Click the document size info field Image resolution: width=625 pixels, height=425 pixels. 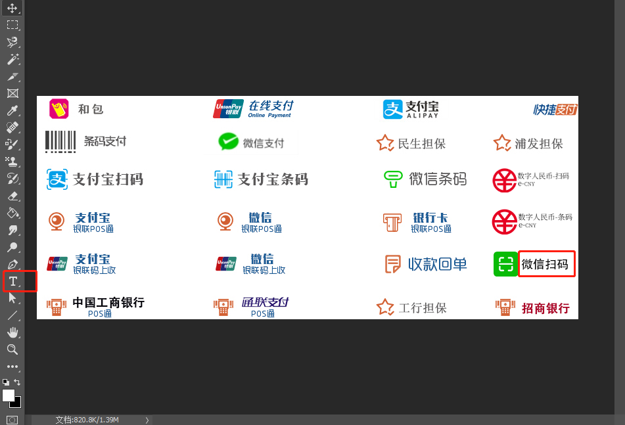[87, 420]
